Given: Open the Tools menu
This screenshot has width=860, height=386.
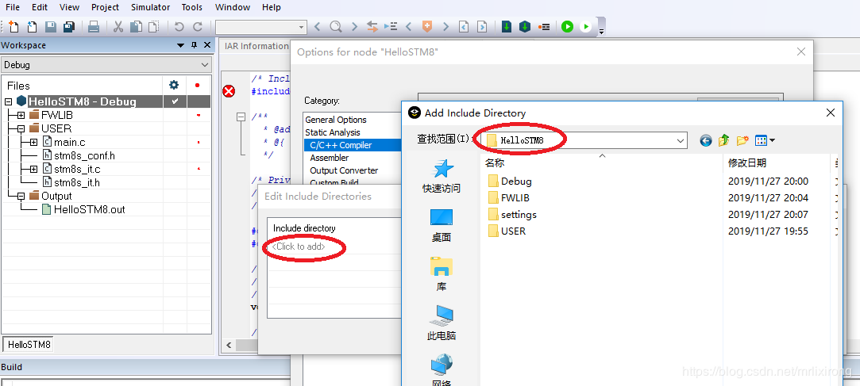Looking at the screenshot, I should [x=192, y=7].
